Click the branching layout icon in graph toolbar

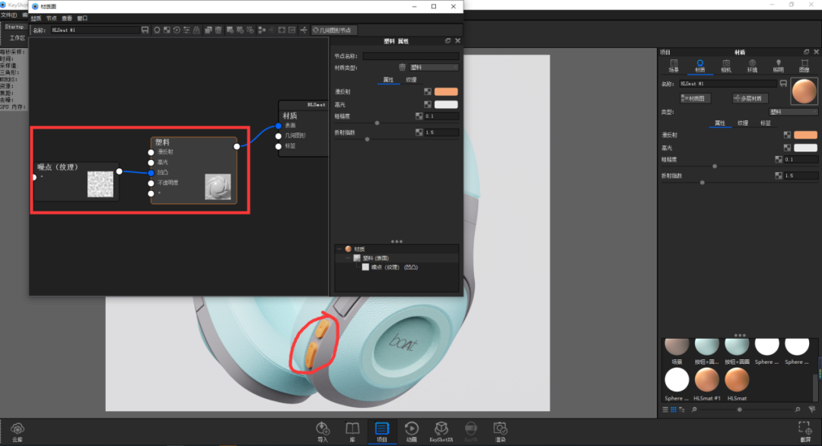(x=304, y=30)
